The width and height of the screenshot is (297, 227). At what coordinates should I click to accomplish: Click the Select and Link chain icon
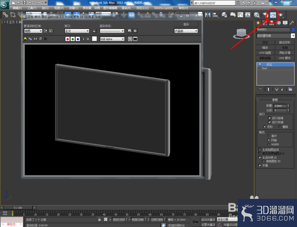(x=5, y=15)
